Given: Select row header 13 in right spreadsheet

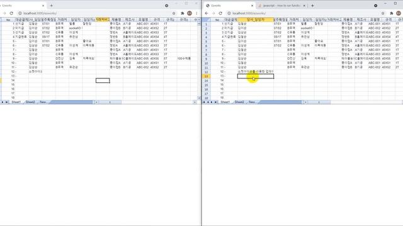Looking at the screenshot, I should (206, 77).
